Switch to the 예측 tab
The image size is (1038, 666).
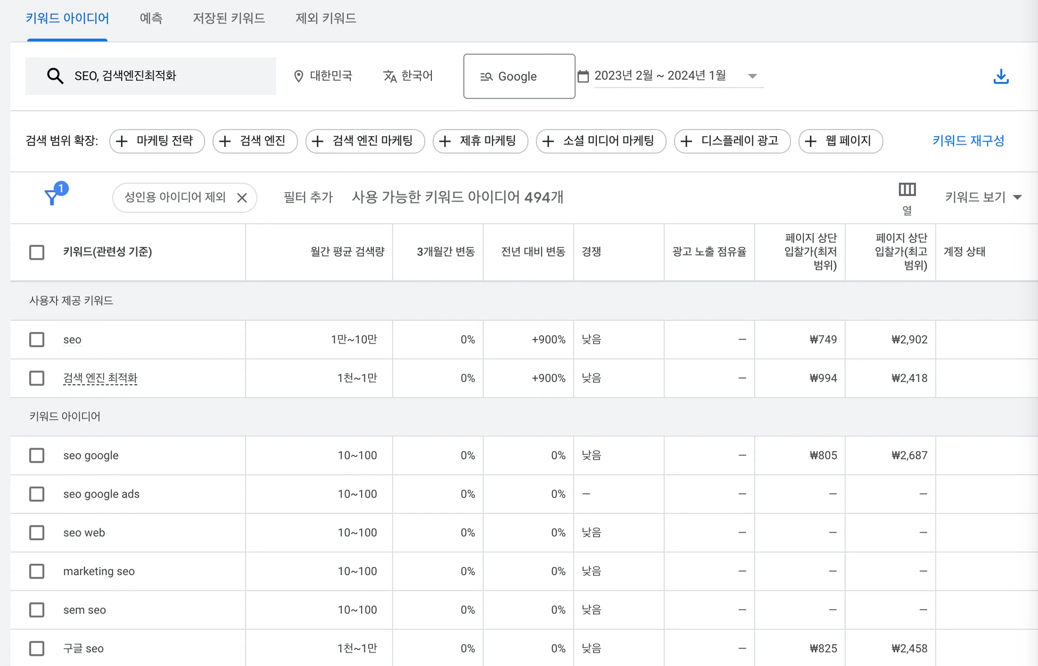click(x=151, y=18)
